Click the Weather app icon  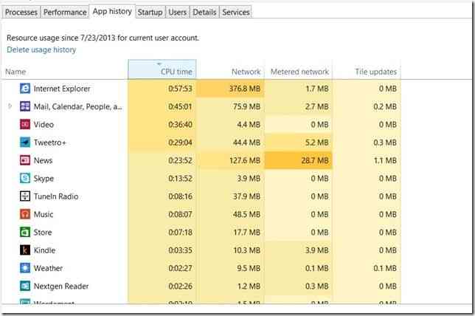coord(25,268)
